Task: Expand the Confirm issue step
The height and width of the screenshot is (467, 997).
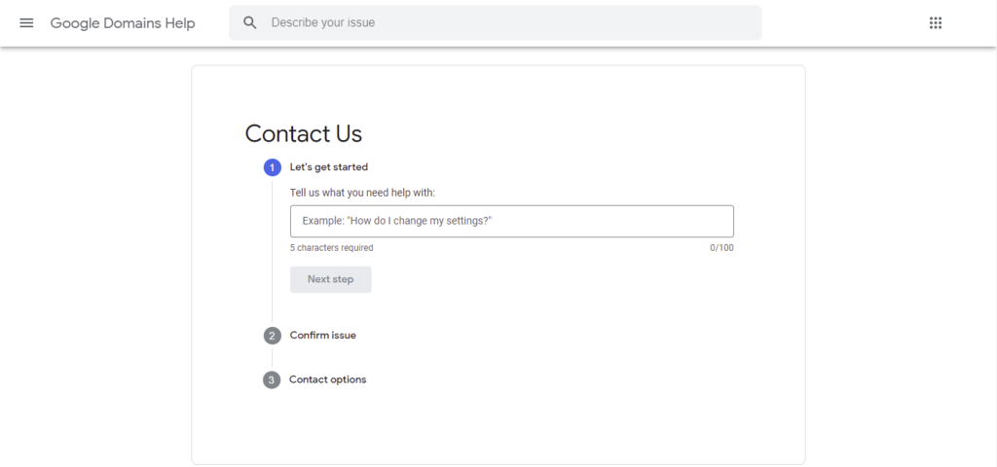Action: (323, 336)
